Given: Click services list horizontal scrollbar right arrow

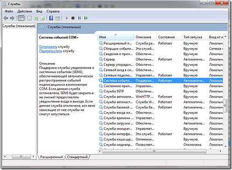Looking at the screenshot, I should pyautogui.click(x=220, y=151).
